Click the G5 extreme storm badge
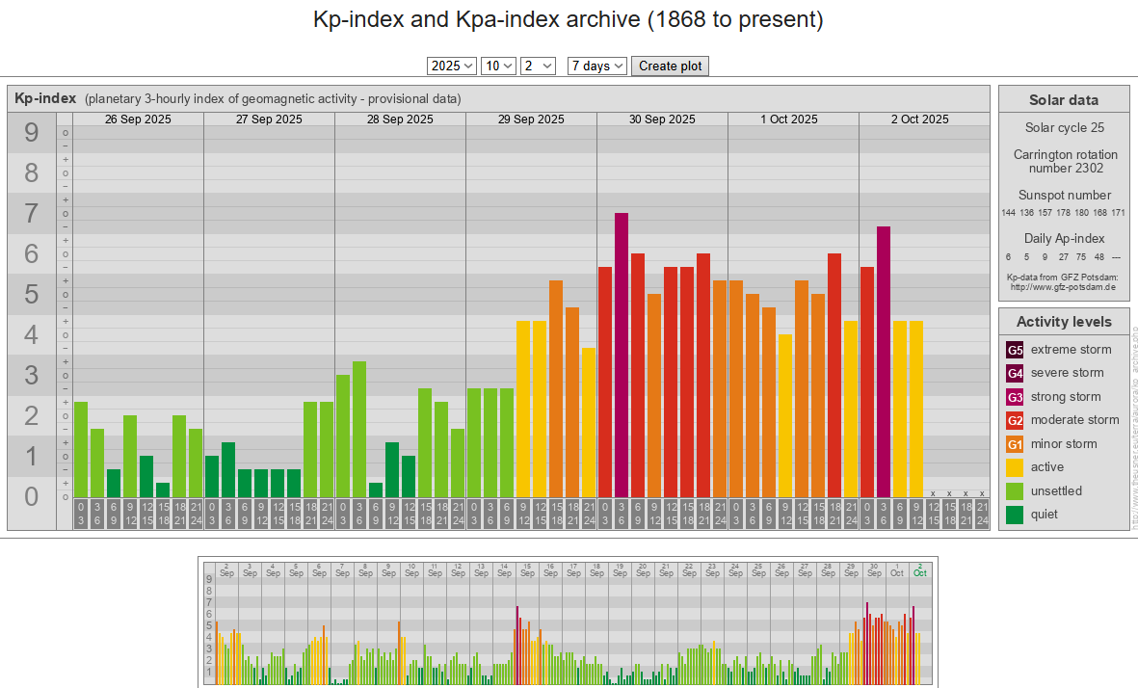This screenshot has width=1138, height=688. pos(1015,350)
